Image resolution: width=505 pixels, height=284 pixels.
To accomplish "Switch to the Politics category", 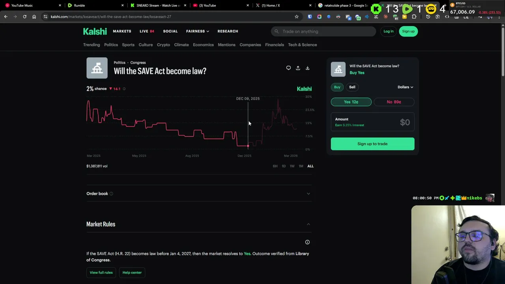I will (111, 45).
